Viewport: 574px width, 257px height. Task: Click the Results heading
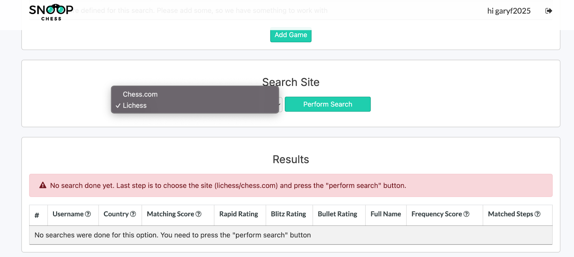tap(291, 159)
